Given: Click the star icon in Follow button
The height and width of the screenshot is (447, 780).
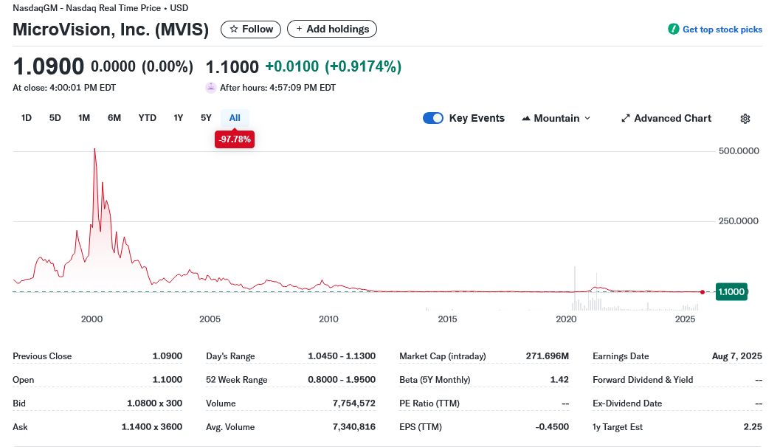Looking at the screenshot, I should (x=233, y=30).
